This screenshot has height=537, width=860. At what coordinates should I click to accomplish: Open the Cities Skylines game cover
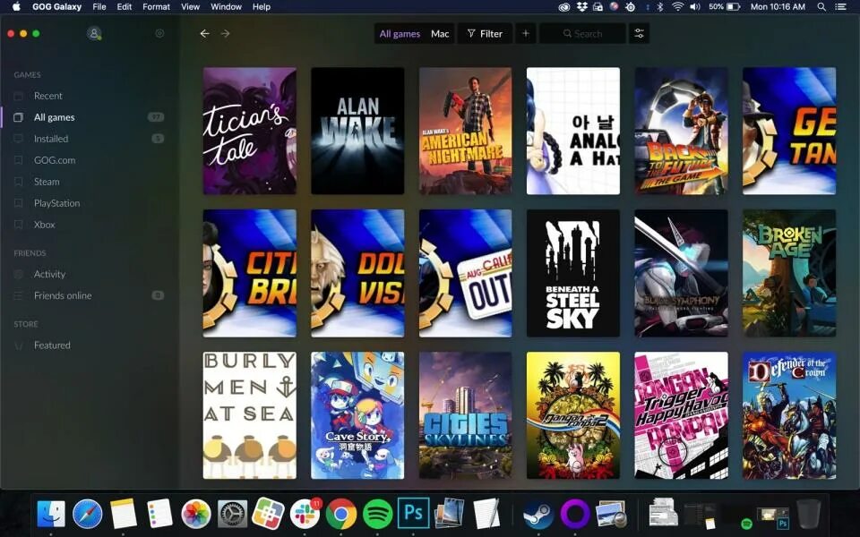tap(466, 415)
